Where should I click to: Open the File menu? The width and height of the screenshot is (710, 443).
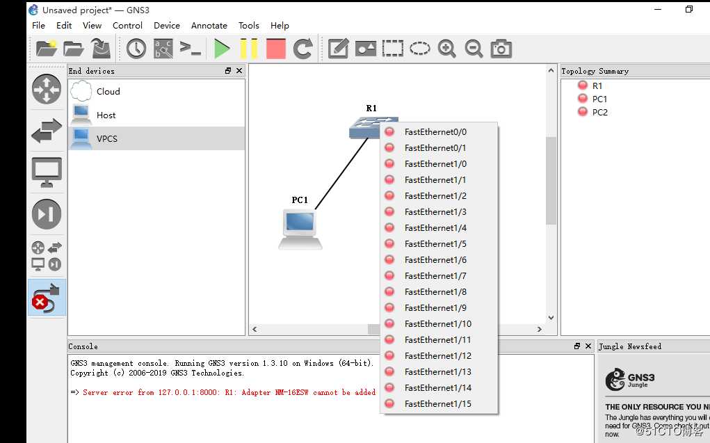38,25
